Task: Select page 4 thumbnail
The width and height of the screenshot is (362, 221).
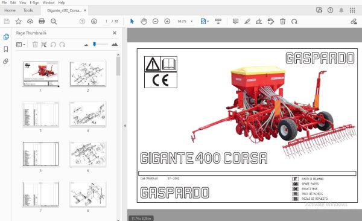Action: pyautogui.click(x=88, y=114)
